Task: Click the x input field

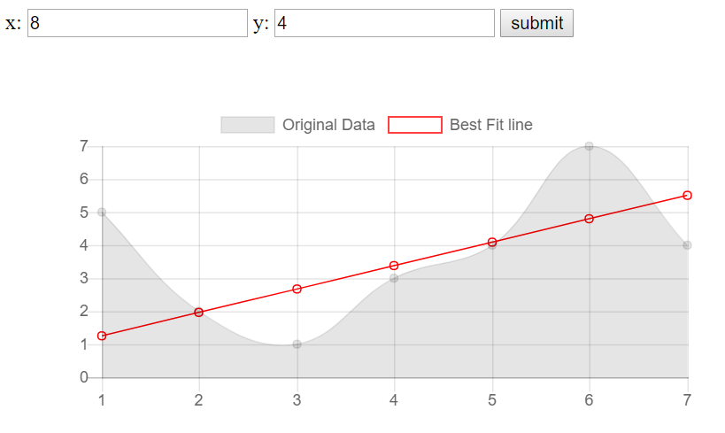Action: (137, 23)
